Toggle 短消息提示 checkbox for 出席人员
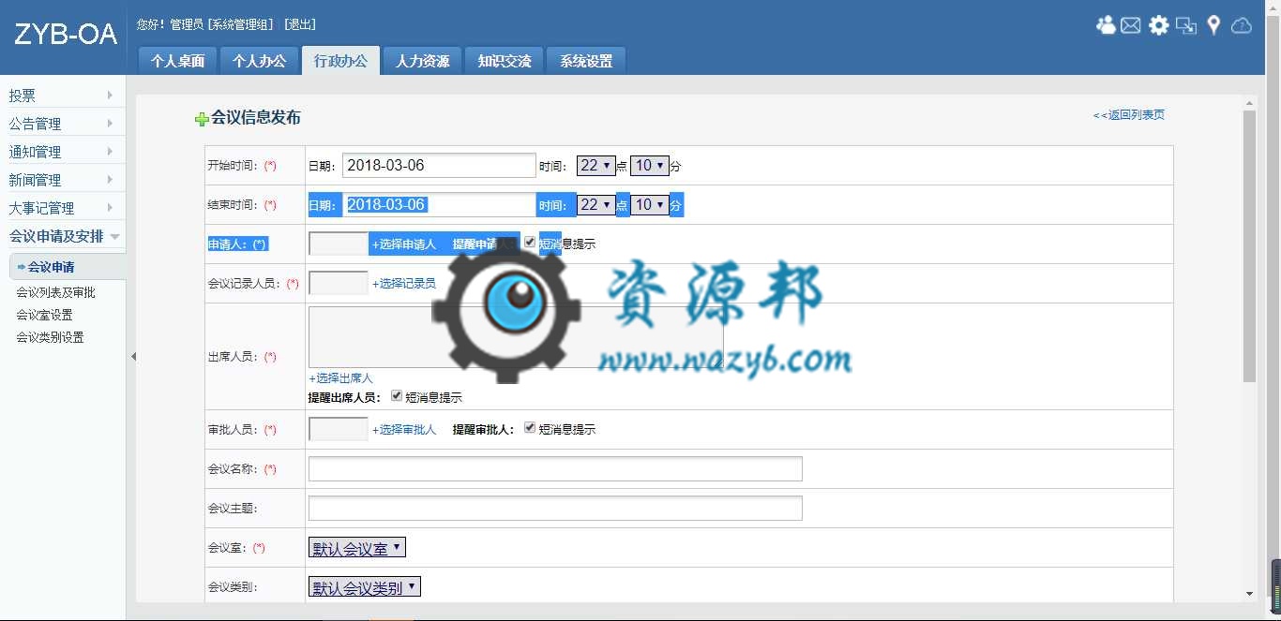Viewport: 1281px width, 621px height. tap(397, 396)
